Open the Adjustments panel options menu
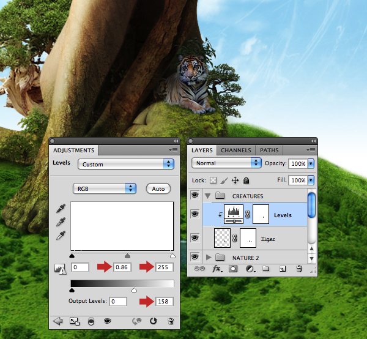This screenshot has height=339, width=367. (x=174, y=151)
